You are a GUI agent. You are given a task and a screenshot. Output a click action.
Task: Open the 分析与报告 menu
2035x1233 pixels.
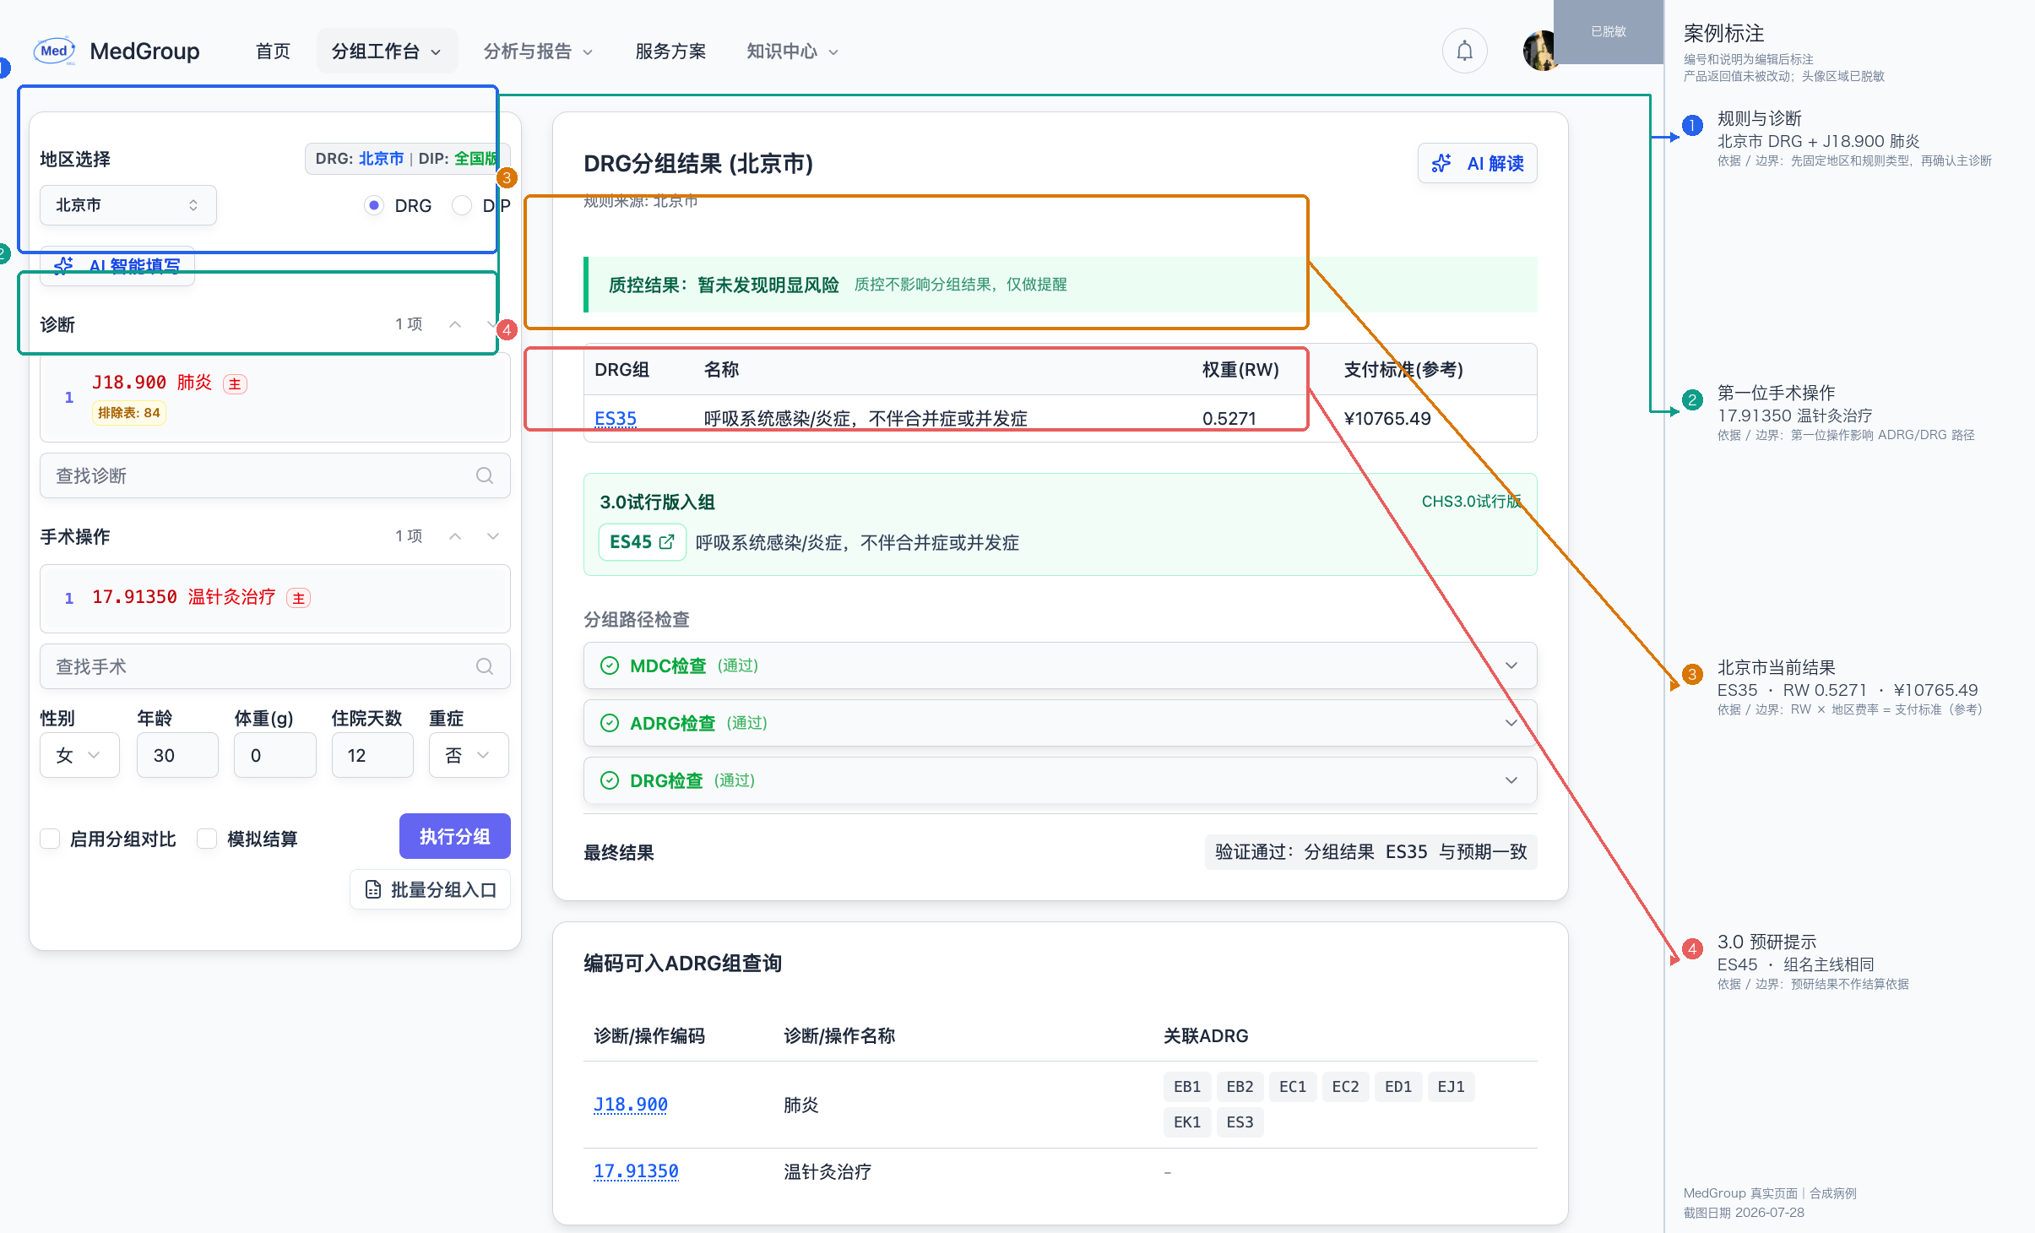point(538,52)
